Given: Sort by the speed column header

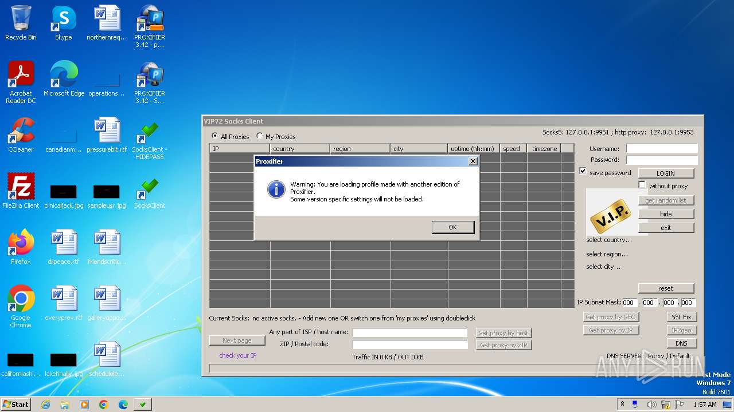Looking at the screenshot, I should (x=514, y=149).
